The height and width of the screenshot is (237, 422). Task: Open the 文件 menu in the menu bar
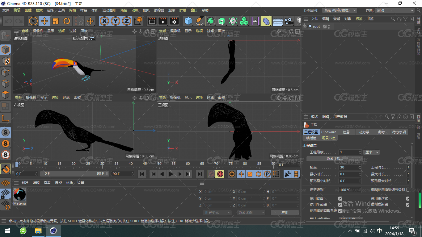(x=6, y=10)
